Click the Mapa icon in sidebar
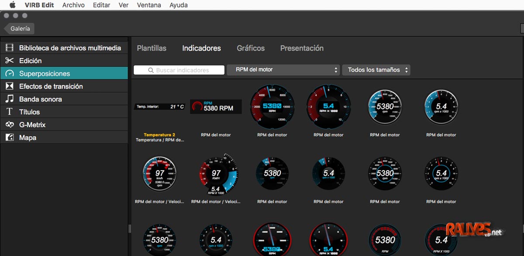The image size is (524, 256). [10, 137]
